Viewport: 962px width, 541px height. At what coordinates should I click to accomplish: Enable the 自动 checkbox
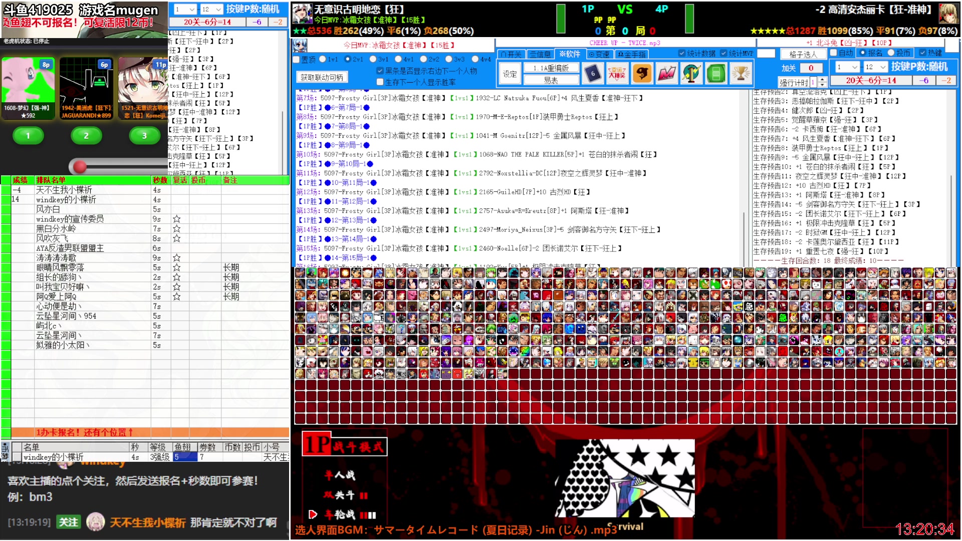(x=834, y=53)
